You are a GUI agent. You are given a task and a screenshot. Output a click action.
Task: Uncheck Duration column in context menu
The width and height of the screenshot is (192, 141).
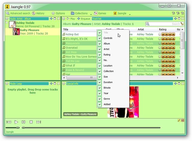[113, 82]
